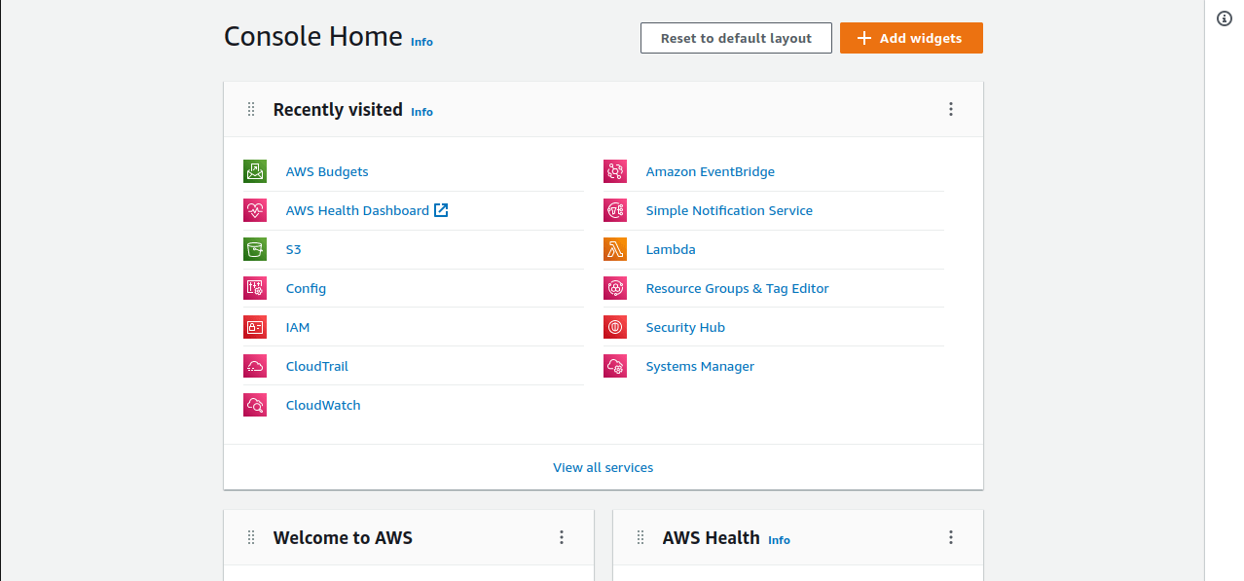This screenshot has width=1244, height=581.
Task: Click the AWS Budgets service icon
Action: pyautogui.click(x=255, y=171)
